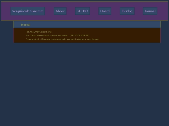
Task: Go to the About page
Action: [x=60, y=11]
